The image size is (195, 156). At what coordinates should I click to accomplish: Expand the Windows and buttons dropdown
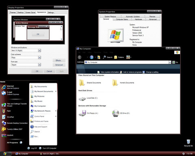click(x=39, y=50)
